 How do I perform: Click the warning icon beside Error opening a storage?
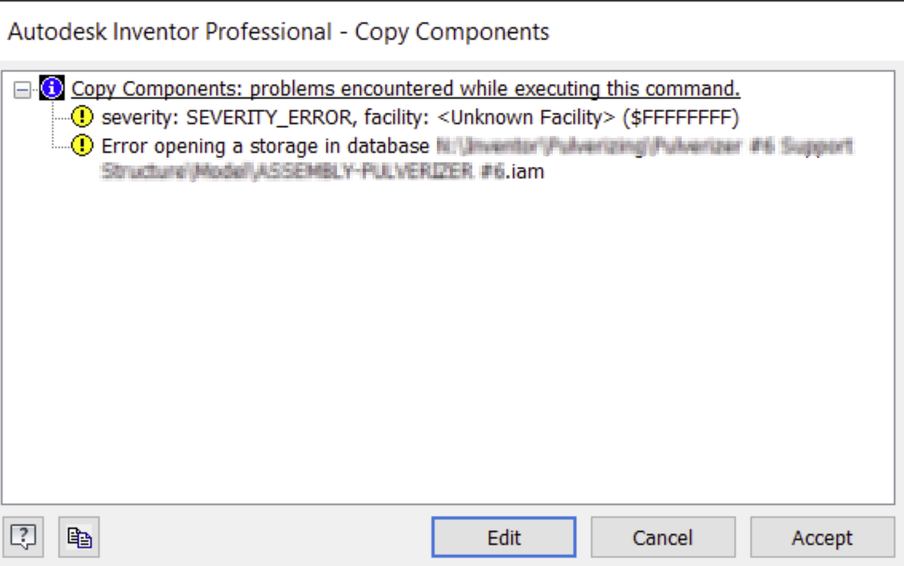click(82, 144)
